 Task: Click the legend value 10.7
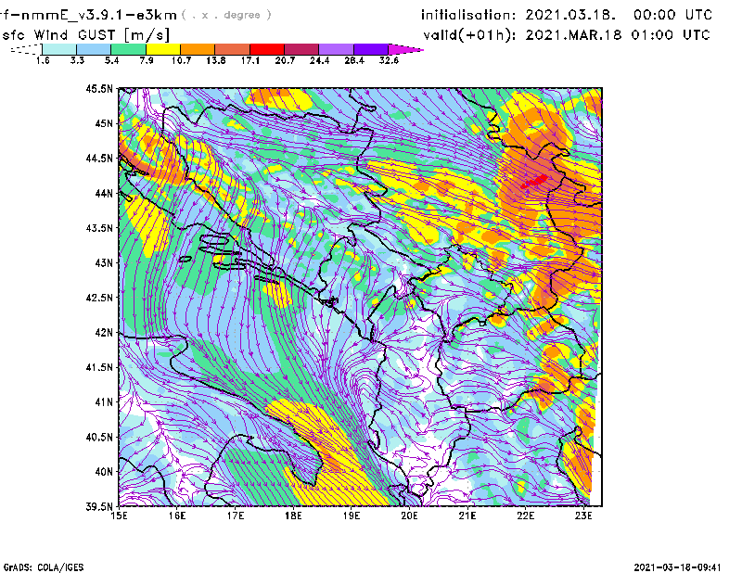[x=181, y=60]
